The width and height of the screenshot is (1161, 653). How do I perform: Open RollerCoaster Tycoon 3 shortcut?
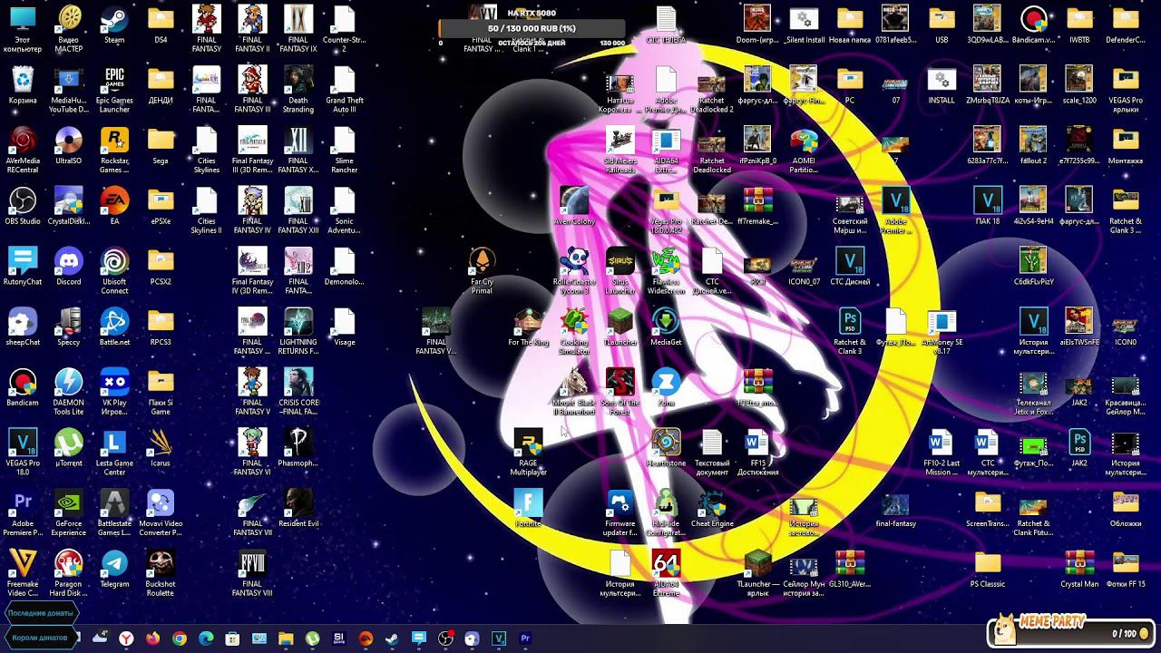point(574,271)
